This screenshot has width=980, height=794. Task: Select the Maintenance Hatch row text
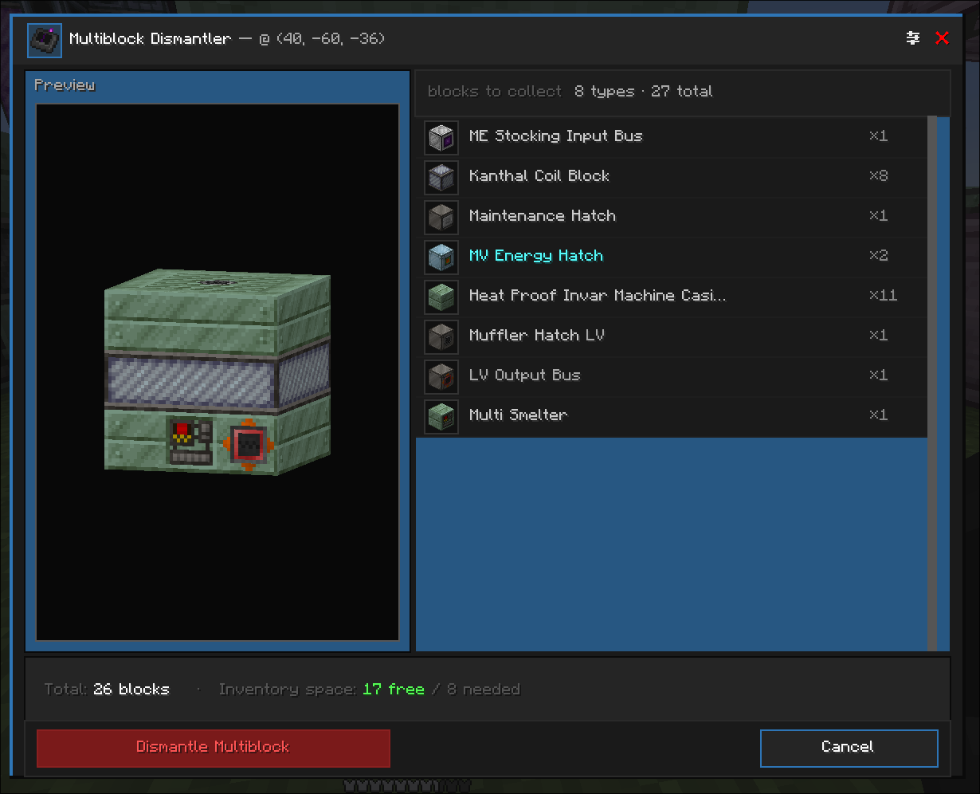[542, 216]
